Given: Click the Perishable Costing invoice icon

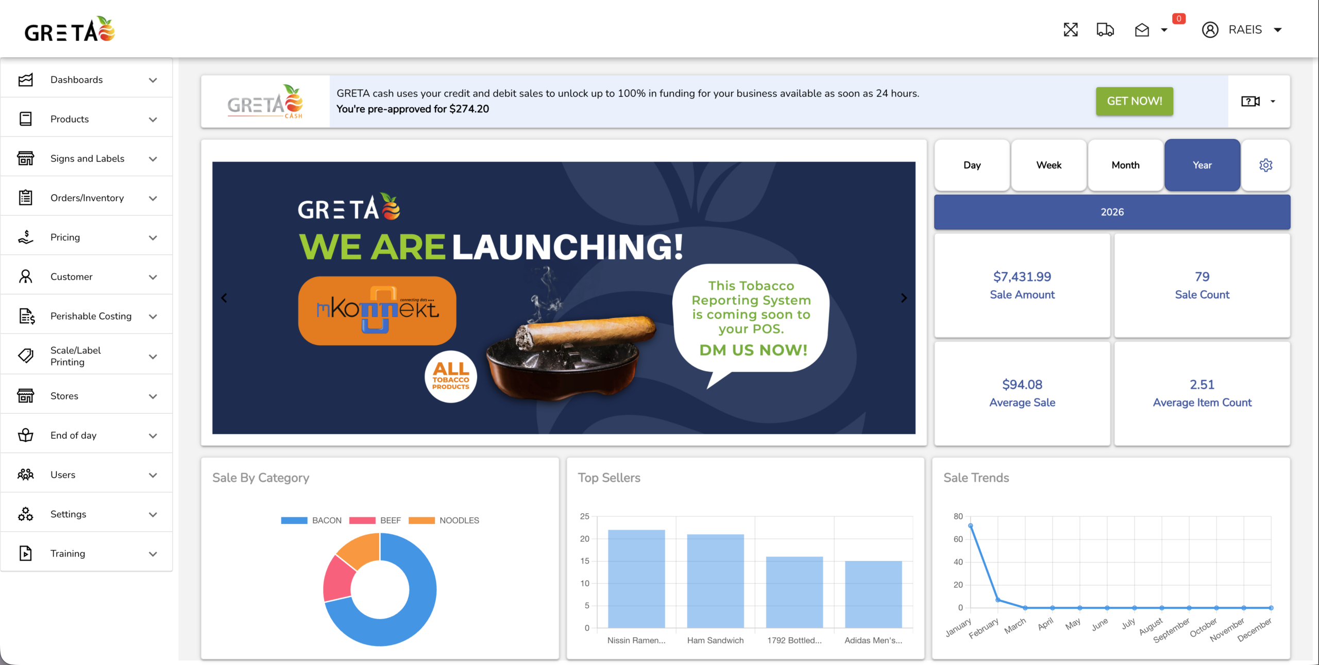Looking at the screenshot, I should (27, 316).
